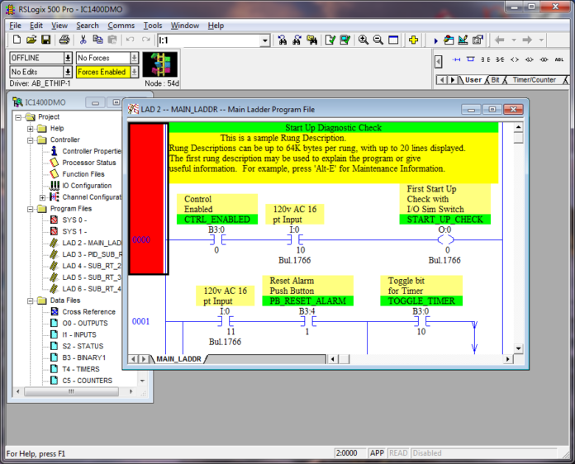Select rung number 0001
The image size is (575, 464).
pyautogui.click(x=140, y=321)
